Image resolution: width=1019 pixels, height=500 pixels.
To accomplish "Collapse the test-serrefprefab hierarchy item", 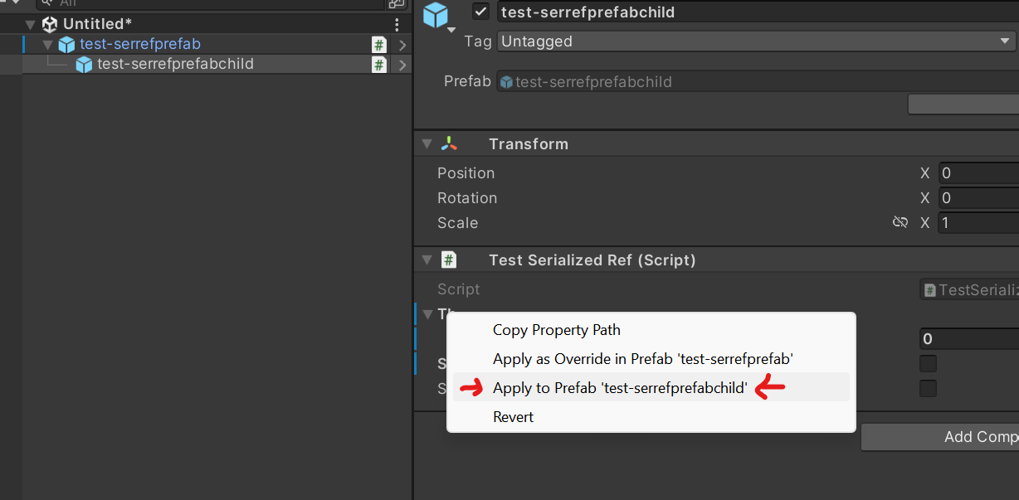I will click(47, 44).
